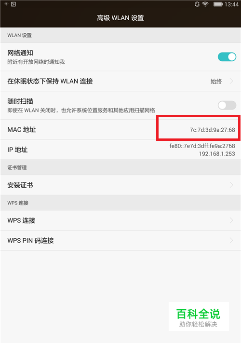241x343 pixels.
Task: Enable the 随时扫描 switch
Action: coord(227,105)
